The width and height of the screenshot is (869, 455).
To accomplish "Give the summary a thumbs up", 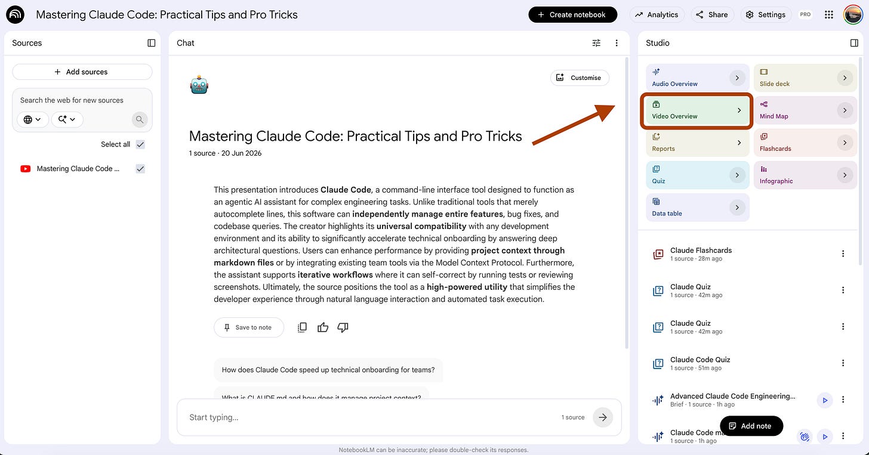I will (x=323, y=327).
